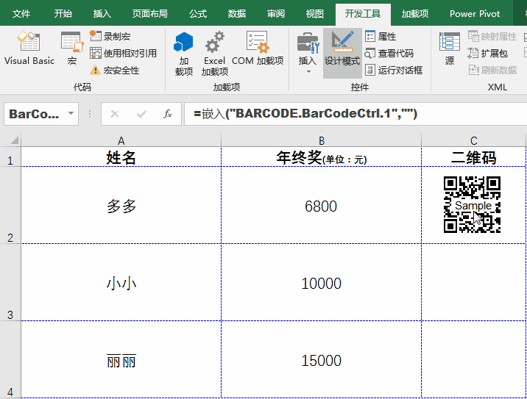This screenshot has height=399, width=527.
Task: Click the 源 XML source icon
Action: (450, 48)
